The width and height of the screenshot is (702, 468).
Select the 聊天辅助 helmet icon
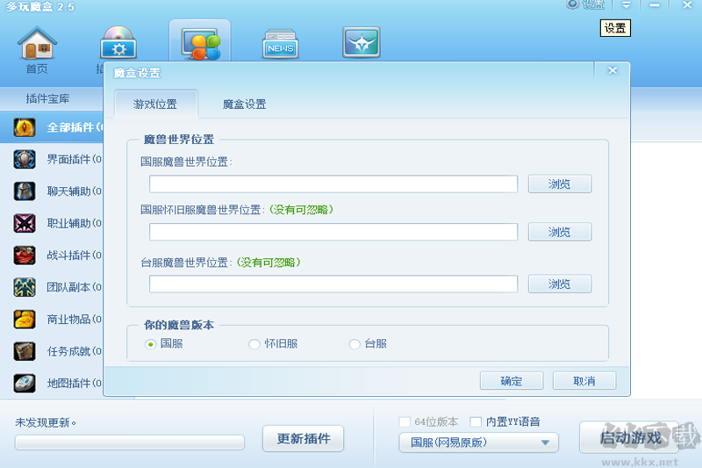(24, 191)
